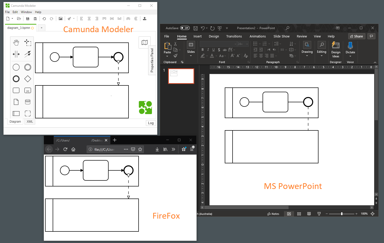Expand the Drawing dropdown in PowerPoint
Screen dimensions: 384x243
coord(307,56)
